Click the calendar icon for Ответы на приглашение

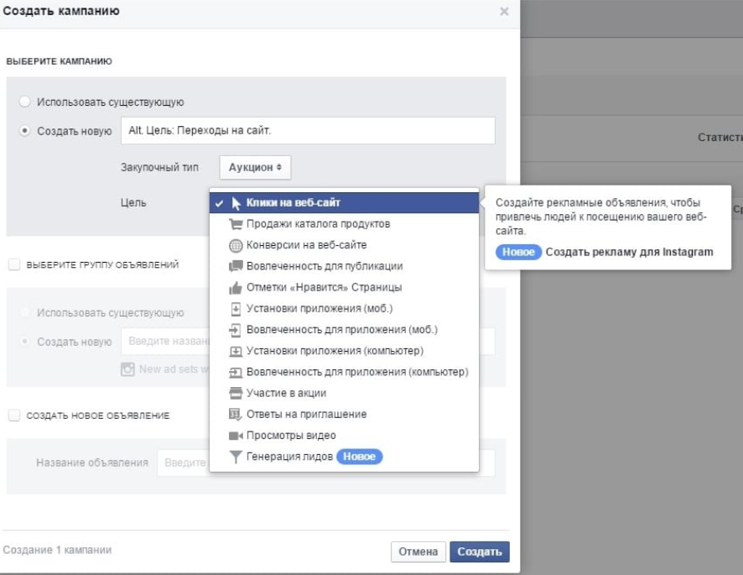[x=236, y=415]
